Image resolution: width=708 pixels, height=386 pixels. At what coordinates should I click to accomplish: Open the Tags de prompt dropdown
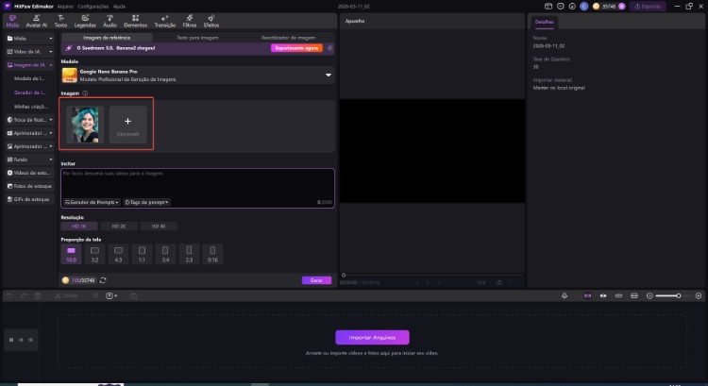[x=146, y=202]
